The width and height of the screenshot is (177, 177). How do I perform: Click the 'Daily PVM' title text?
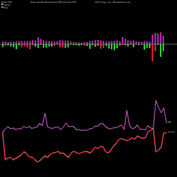pos(6,2)
